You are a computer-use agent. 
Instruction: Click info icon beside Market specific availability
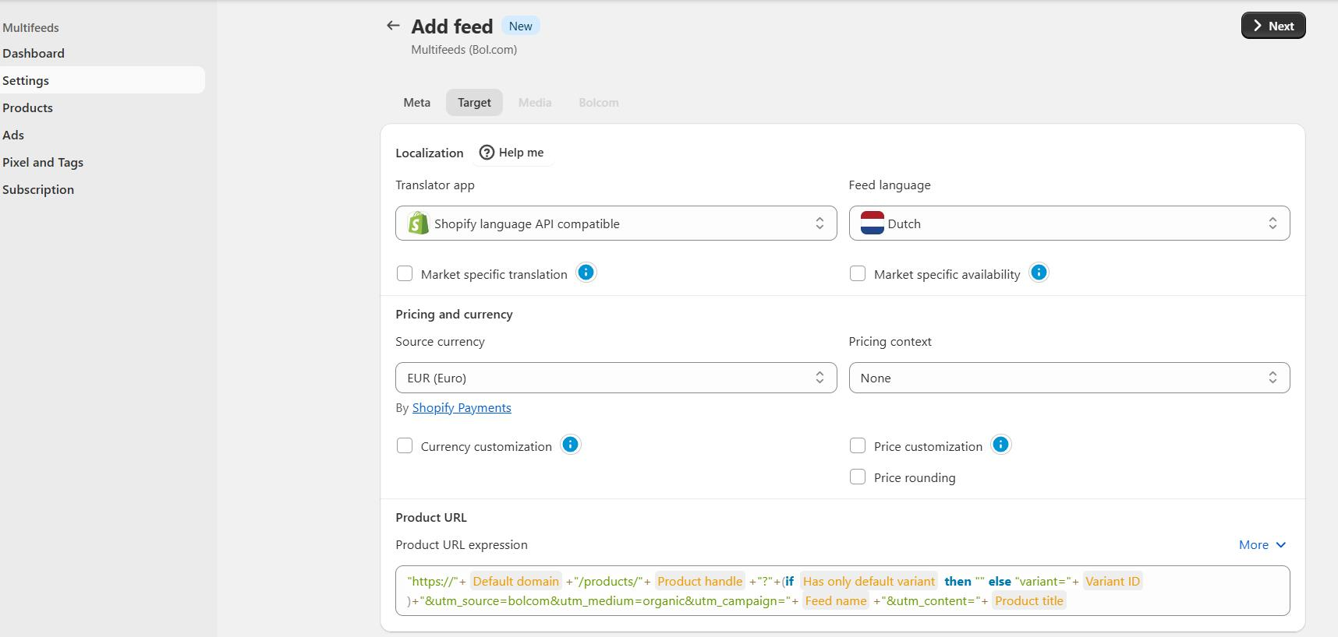pos(1039,273)
